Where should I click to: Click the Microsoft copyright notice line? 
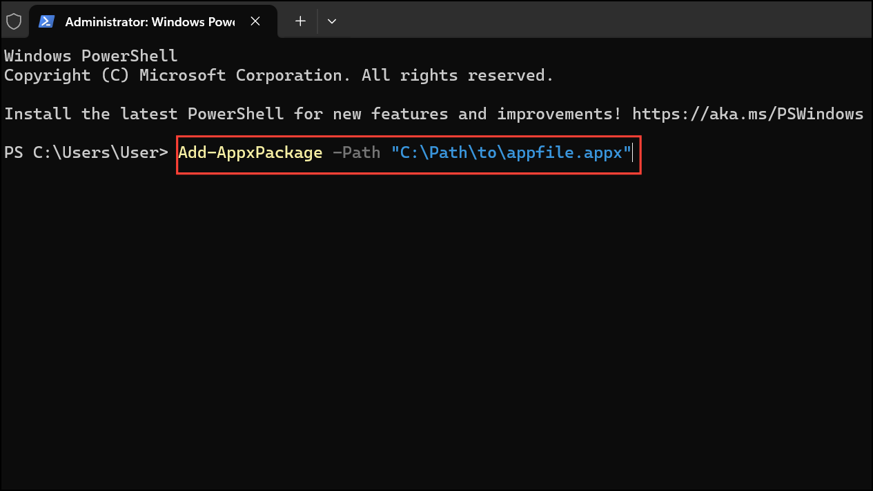pyautogui.click(x=276, y=75)
